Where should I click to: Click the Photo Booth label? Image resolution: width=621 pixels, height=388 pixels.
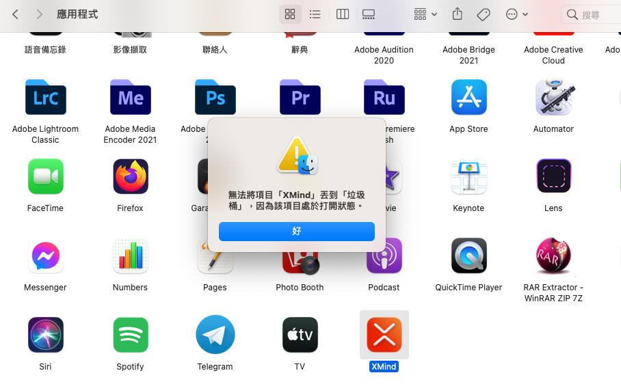point(300,288)
